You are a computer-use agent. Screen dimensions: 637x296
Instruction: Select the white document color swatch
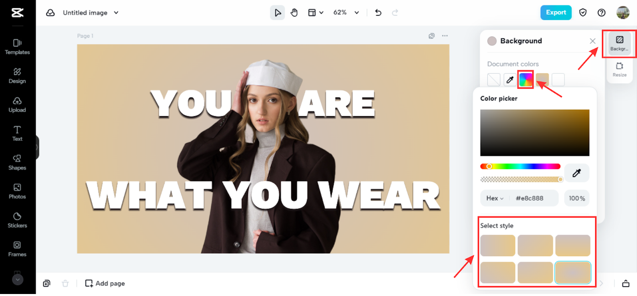pos(558,80)
